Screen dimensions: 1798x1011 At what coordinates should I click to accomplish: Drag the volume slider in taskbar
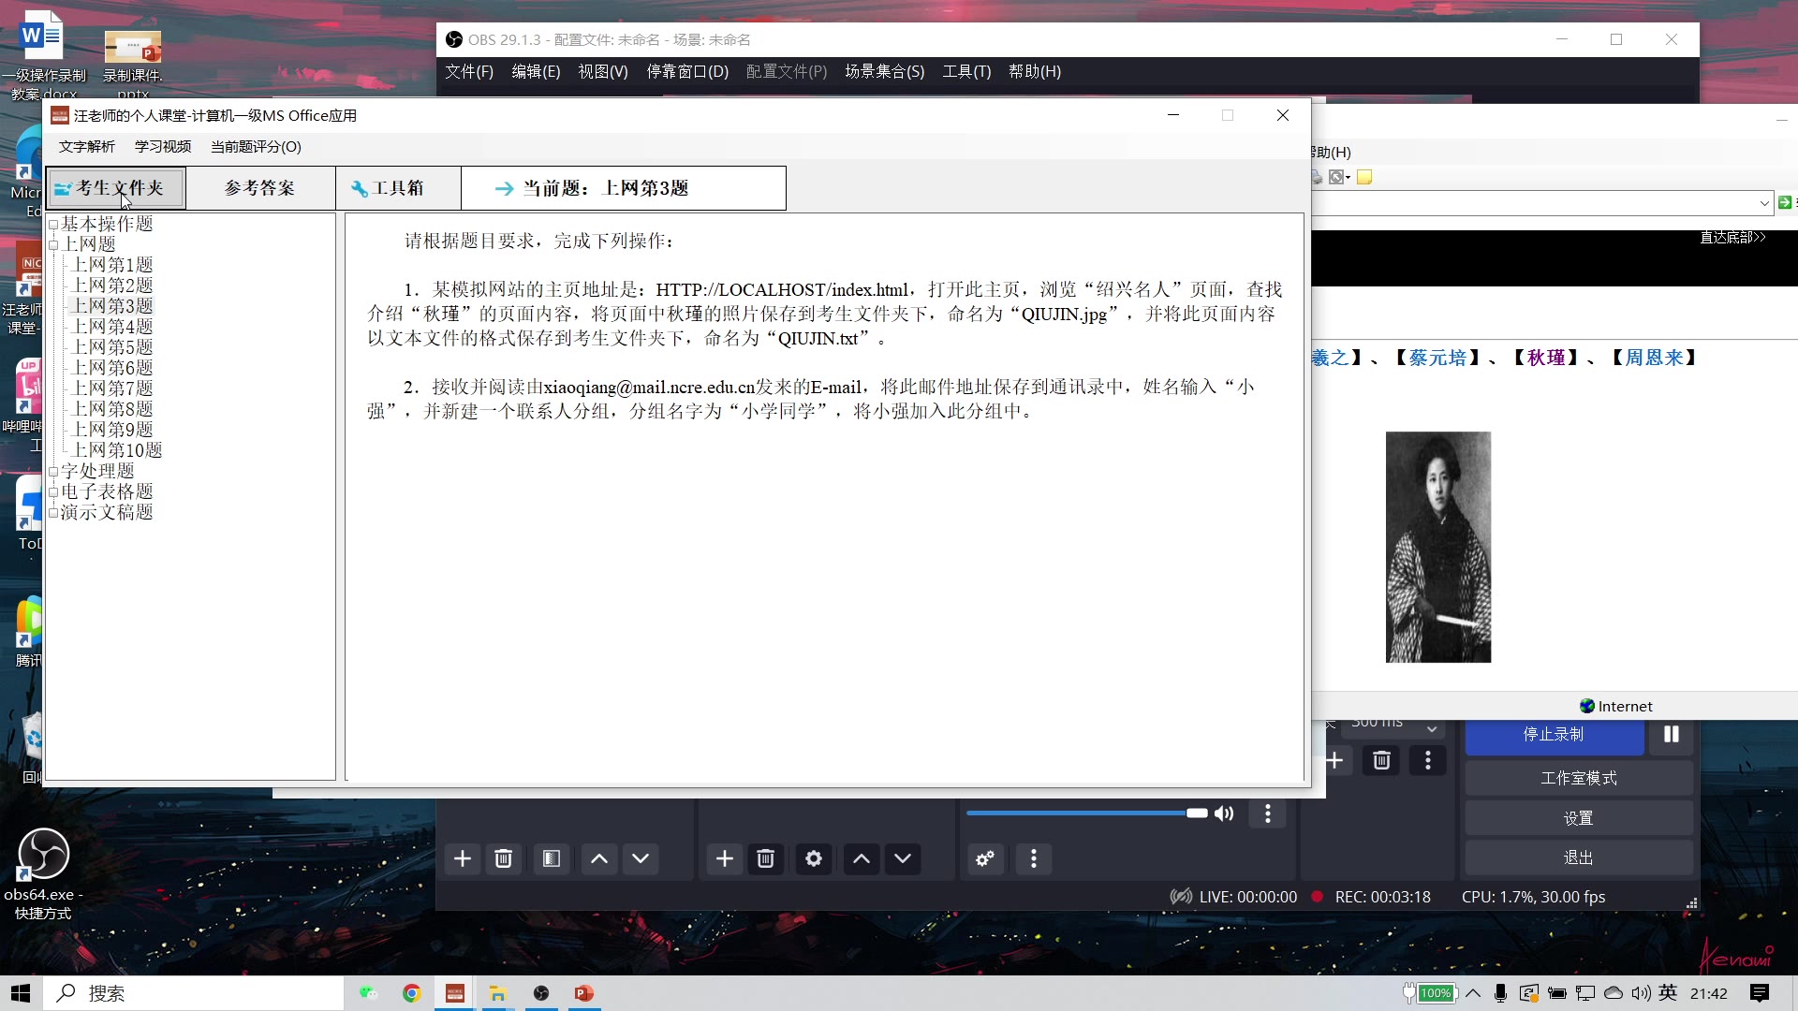(x=1193, y=813)
